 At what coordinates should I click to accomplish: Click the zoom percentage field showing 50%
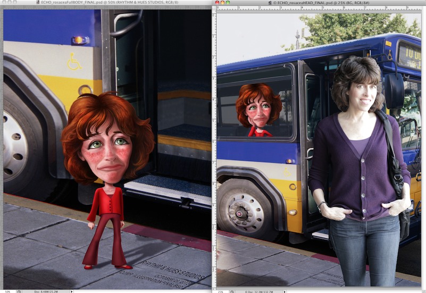(x=7, y=291)
